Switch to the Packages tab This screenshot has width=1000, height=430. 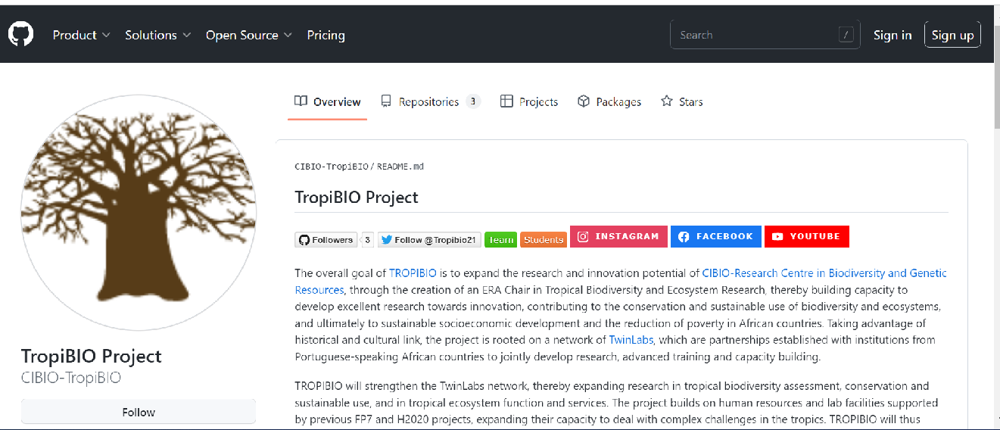pyautogui.click(x=609, y=101)
